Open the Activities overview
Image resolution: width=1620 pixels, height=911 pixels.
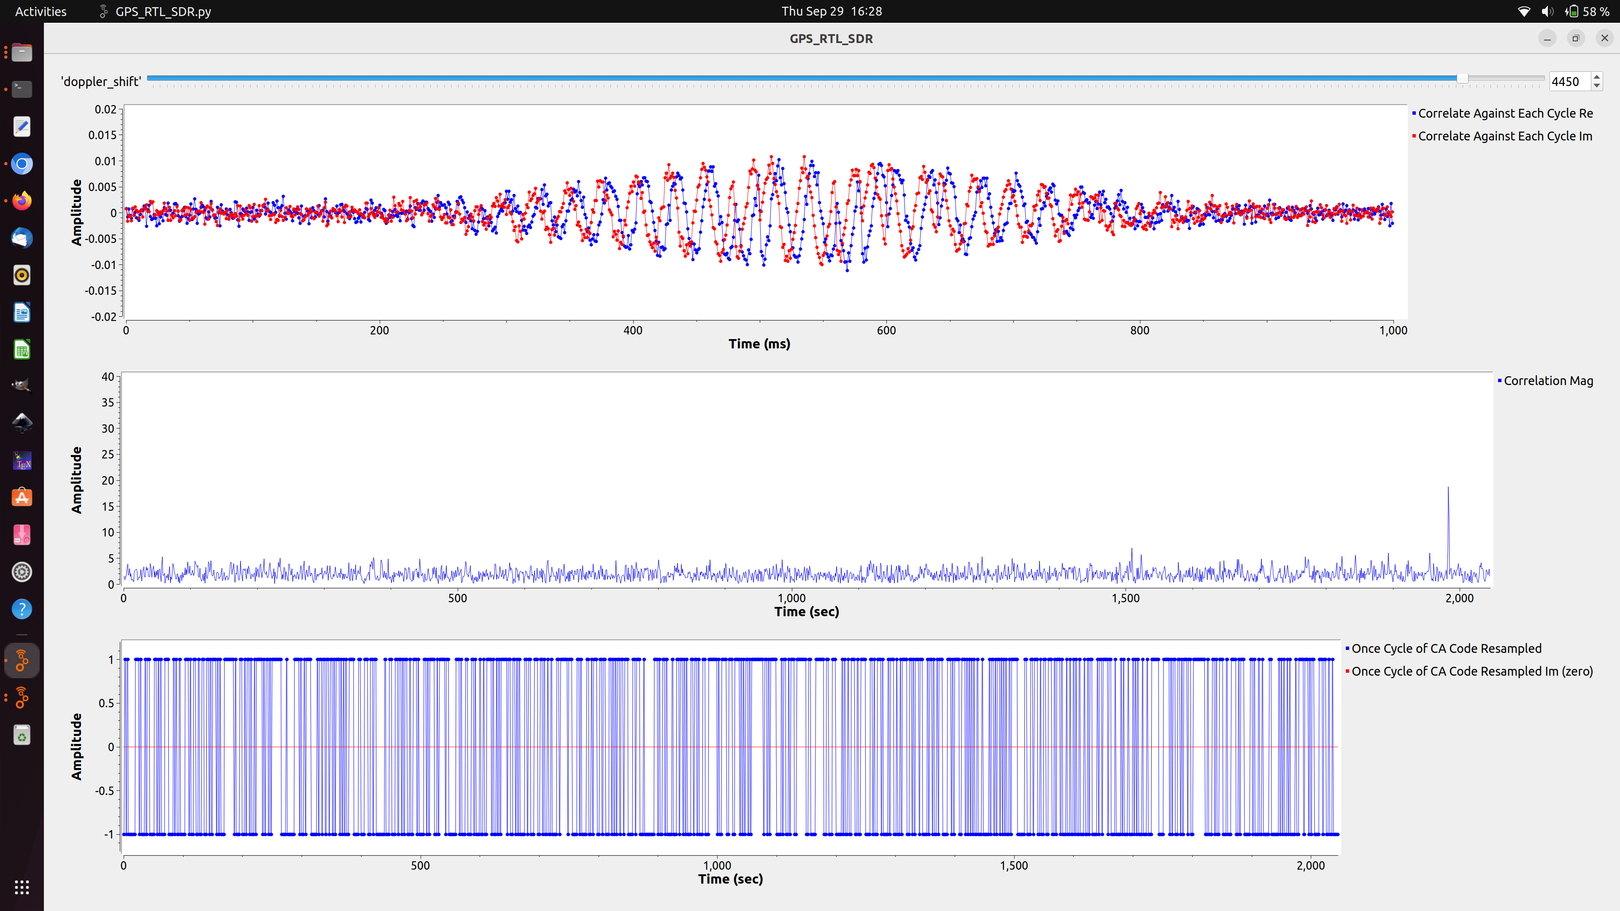pos(40,11)
